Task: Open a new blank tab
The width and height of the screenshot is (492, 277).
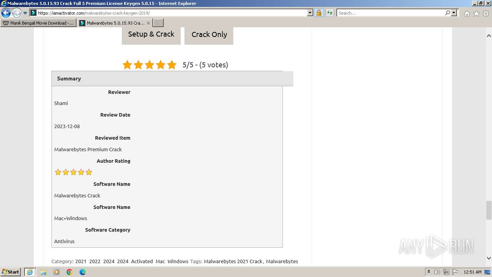Action: 158,23
